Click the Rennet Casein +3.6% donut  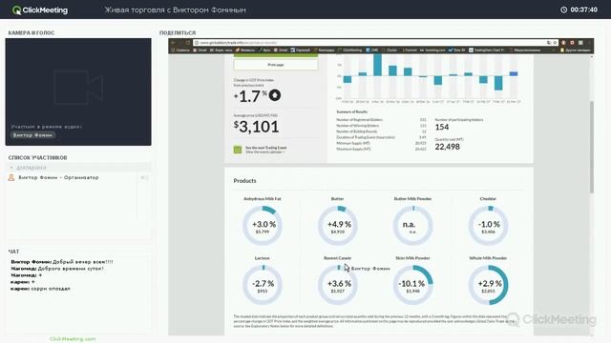(337, 285)
